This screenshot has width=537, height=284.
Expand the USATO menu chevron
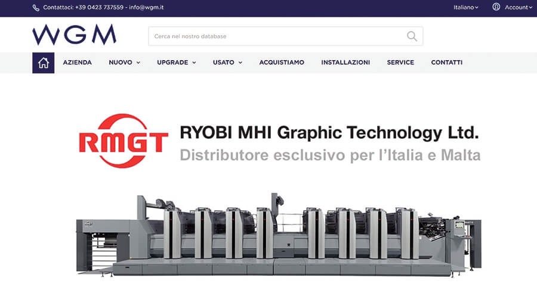(x=240, y=63)
